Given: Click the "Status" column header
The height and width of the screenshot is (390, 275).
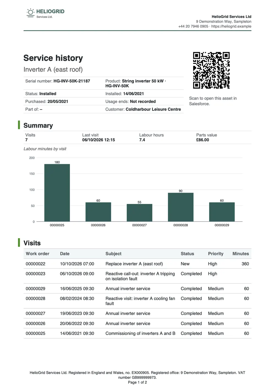Looking at the screenshot, I should coord(187,254).
